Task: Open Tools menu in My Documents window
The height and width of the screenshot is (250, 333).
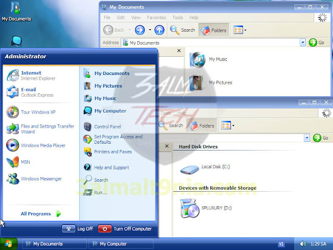Action: (177, 18)
